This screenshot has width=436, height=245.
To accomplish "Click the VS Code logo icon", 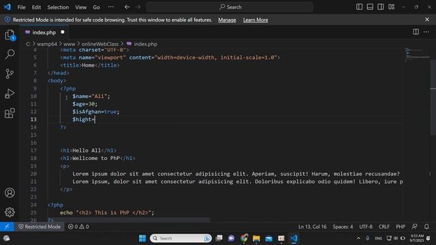I will click(7, 7).
